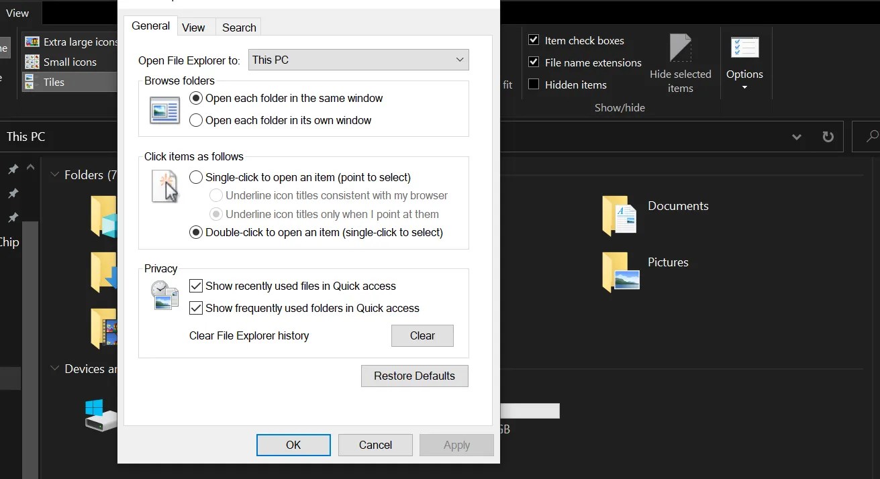Select Open each folder in its own window
The image size is (880, 479).
pos(196,120)
